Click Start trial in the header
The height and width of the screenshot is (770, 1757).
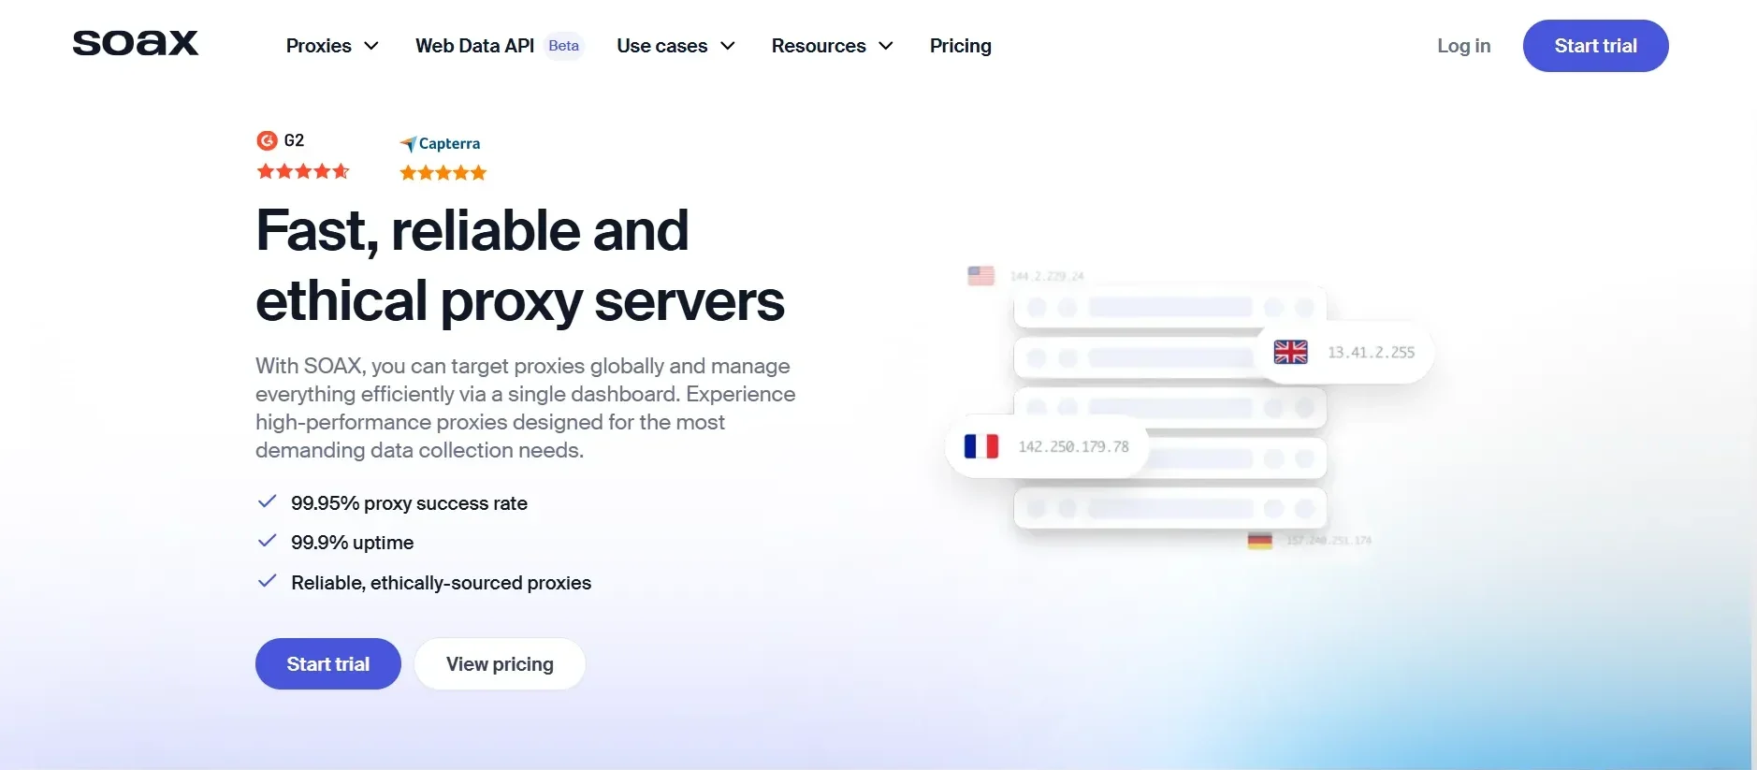(1595, 46)
